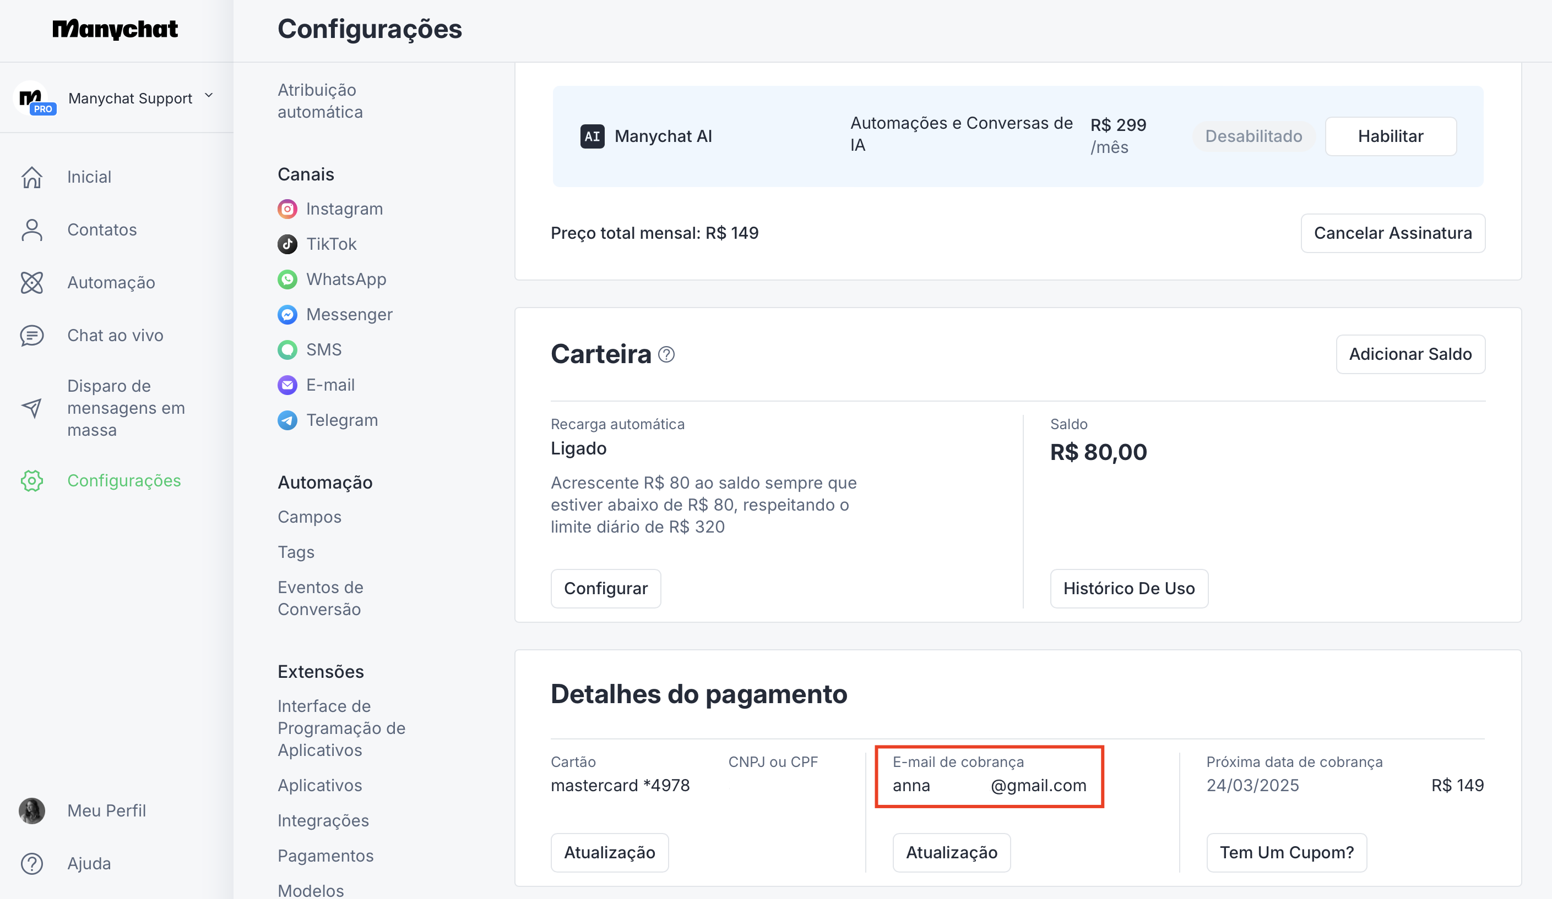Click Habilitar for Manychat AI
The image size is (1552, 899).
(x=1391, y=136)
